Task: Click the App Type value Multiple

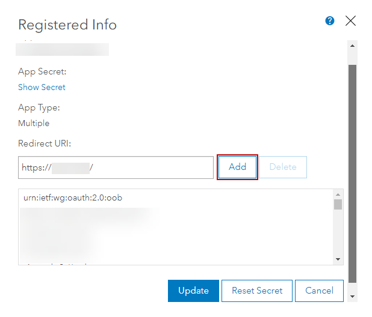Action: (x=34, y=123)
